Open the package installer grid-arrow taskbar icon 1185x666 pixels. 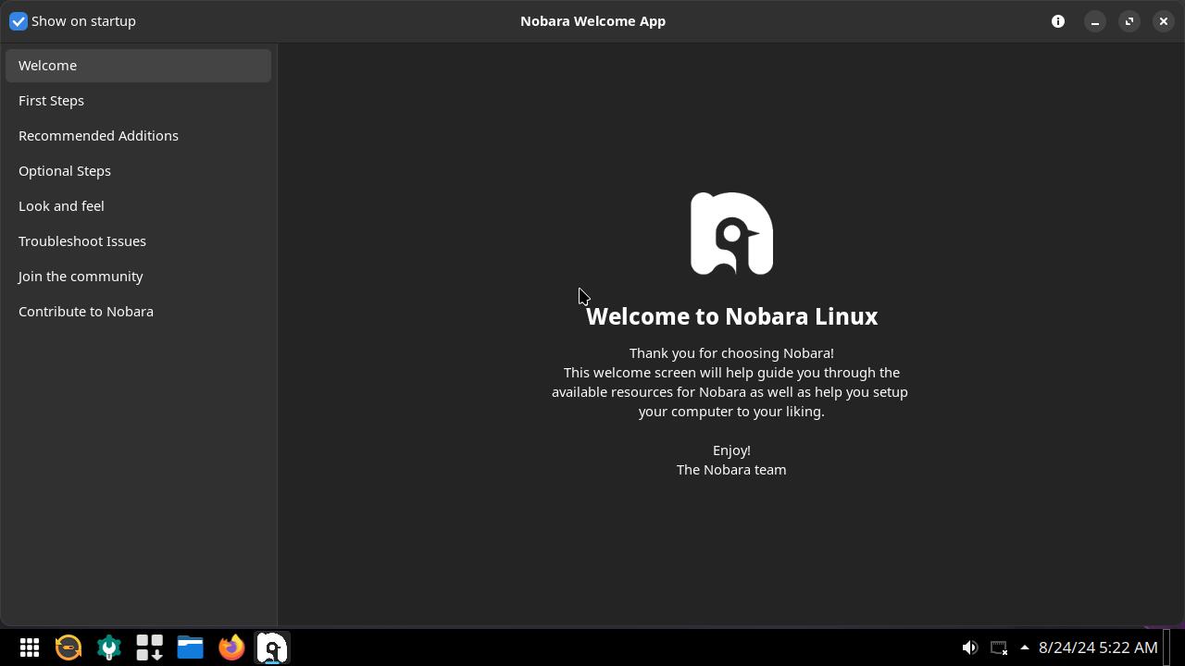click(150, 647)
